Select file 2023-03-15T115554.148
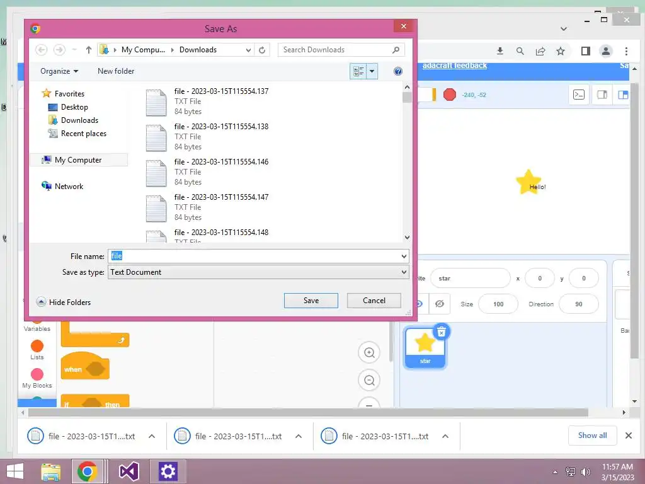The height and width of the screenshot is (484, 645). point(207,236)
